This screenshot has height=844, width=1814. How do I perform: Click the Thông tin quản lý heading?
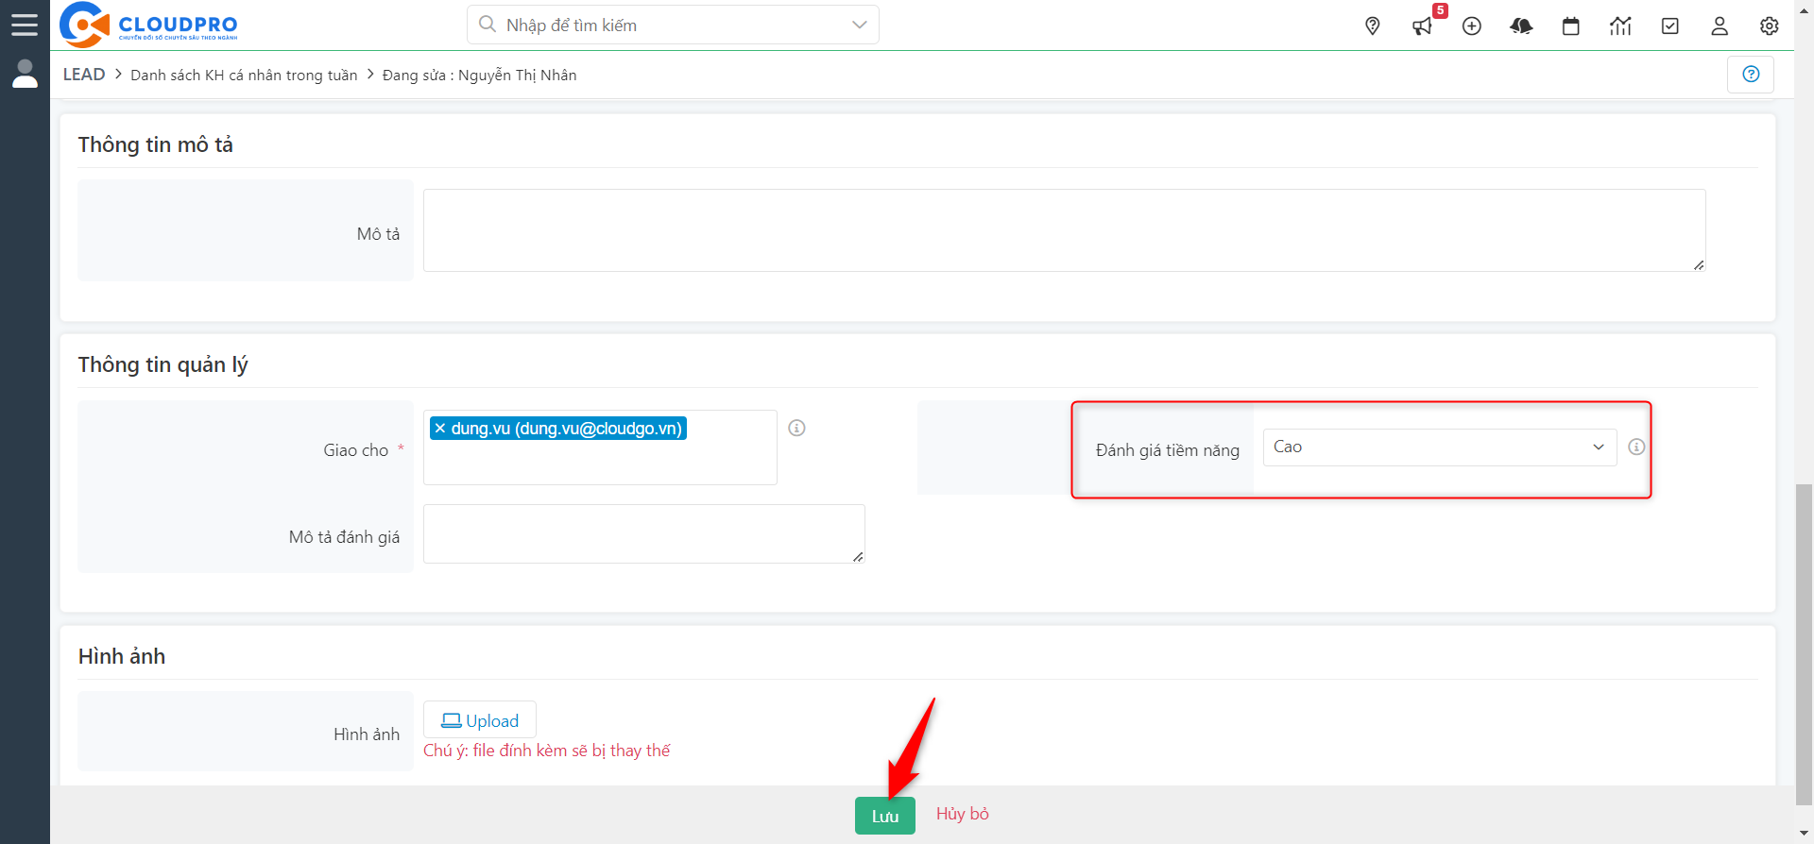click(163, 364)
